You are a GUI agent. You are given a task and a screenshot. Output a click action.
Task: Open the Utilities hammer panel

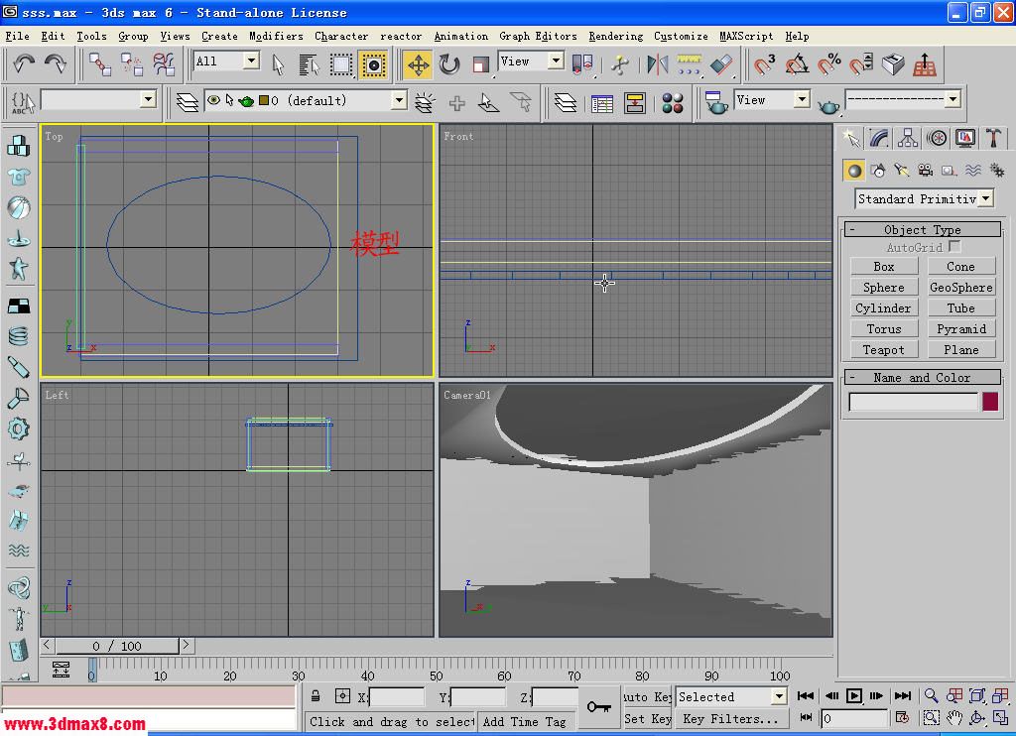pos(992,138)
